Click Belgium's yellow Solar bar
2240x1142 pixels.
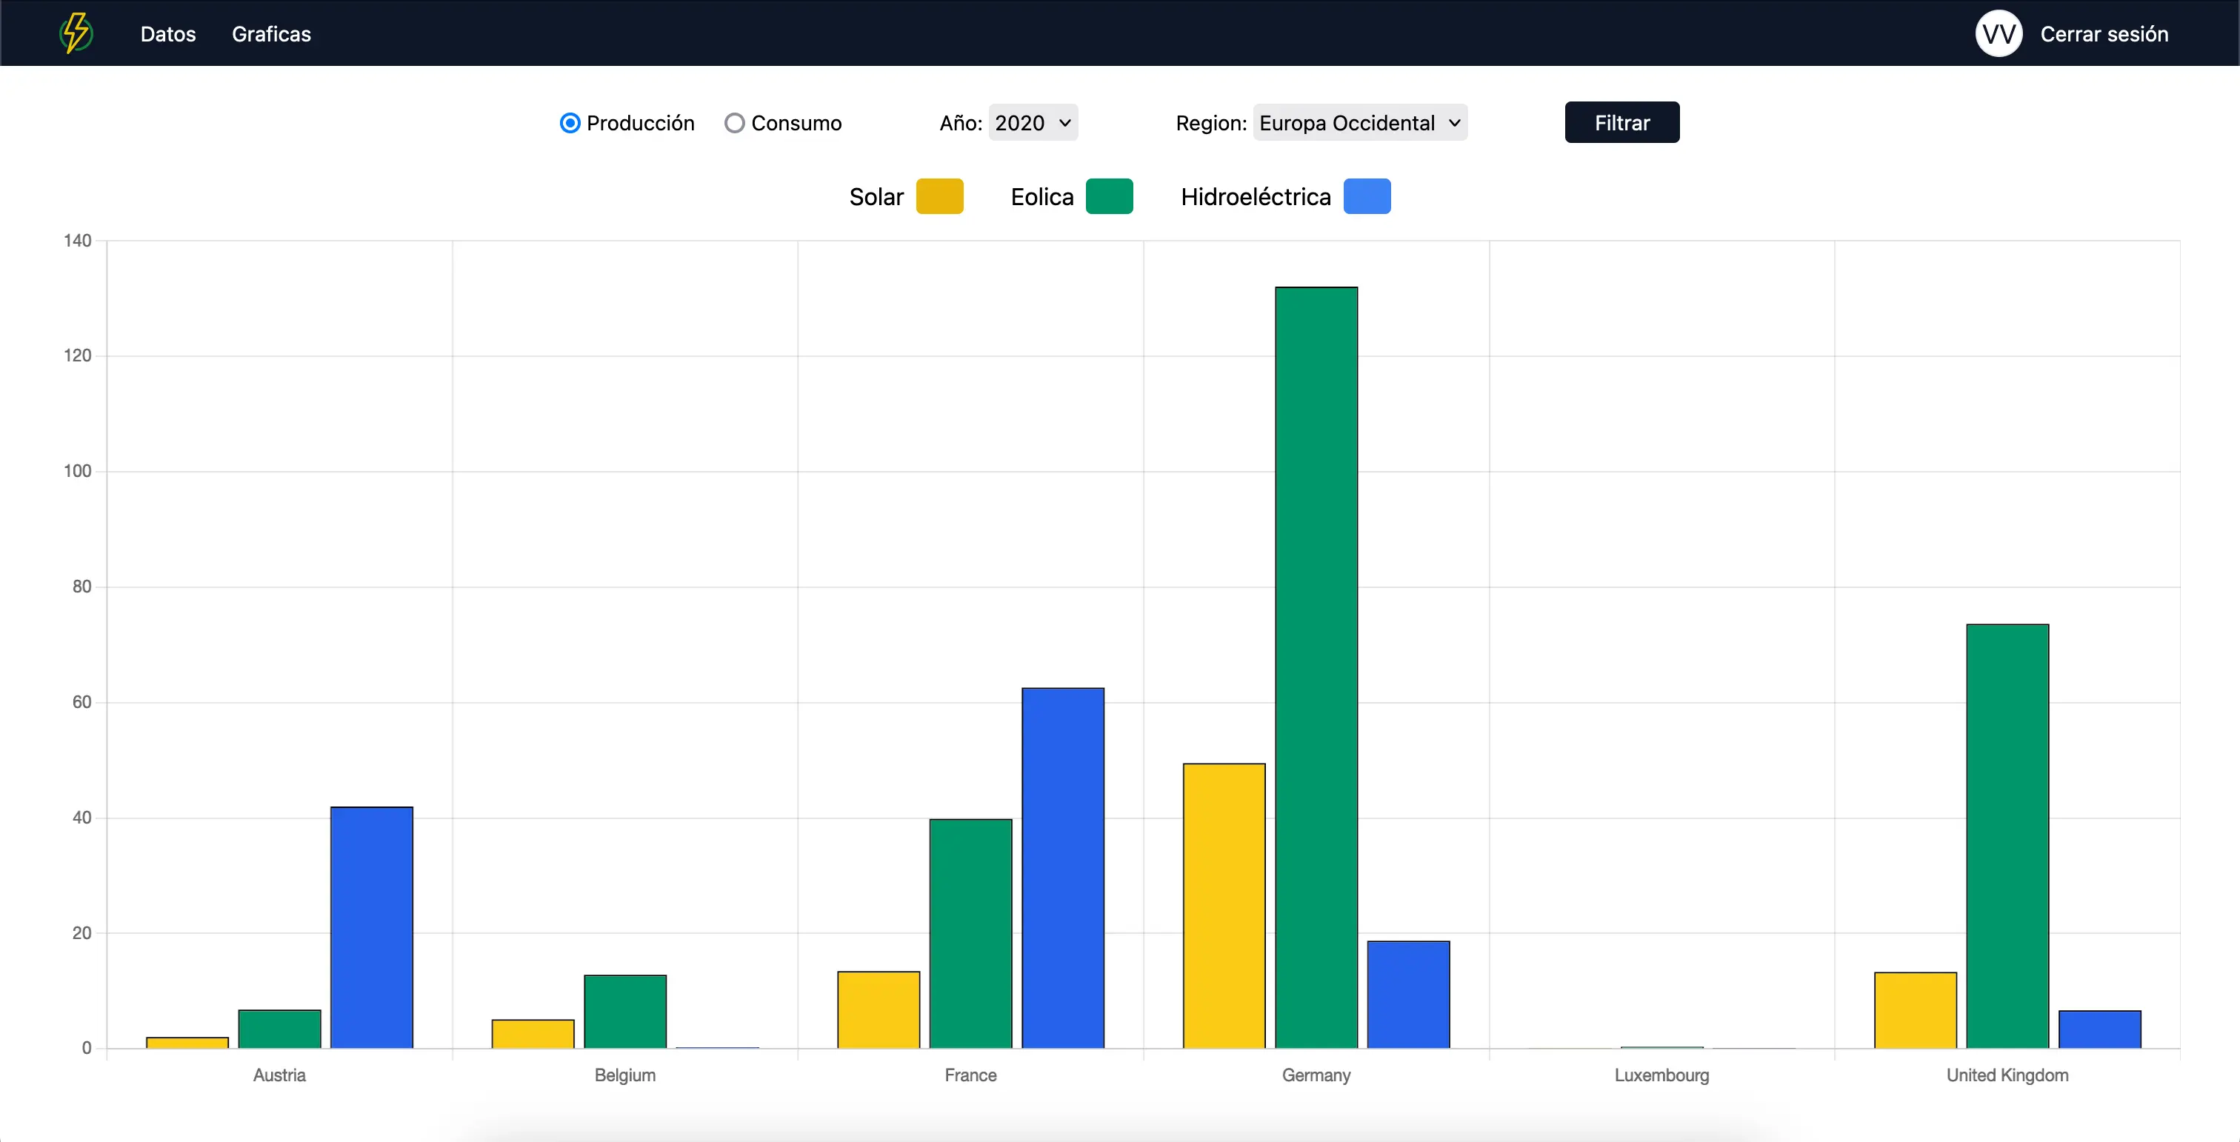pos(532,1033)
